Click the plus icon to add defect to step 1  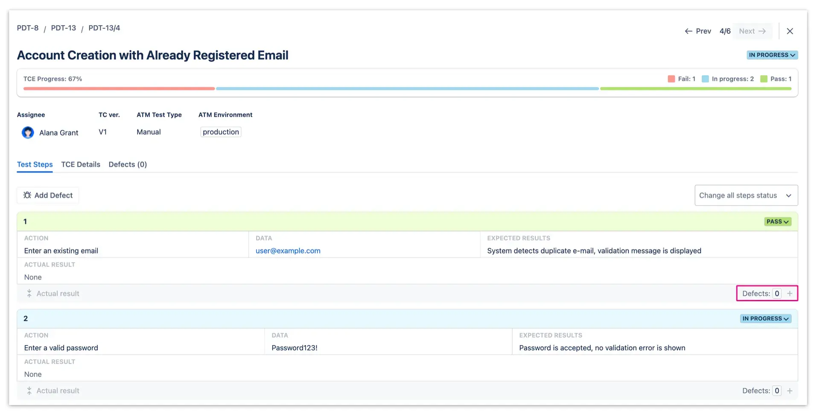[790, 294]
